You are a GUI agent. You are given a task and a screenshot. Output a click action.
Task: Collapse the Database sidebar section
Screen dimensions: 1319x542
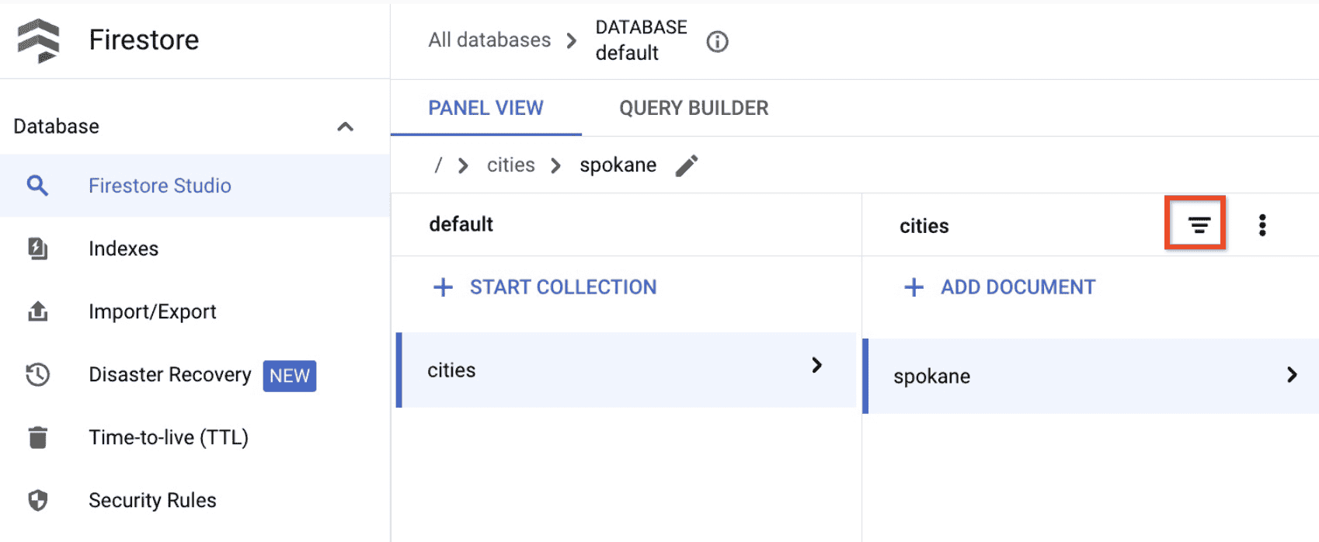click(345, 127)
